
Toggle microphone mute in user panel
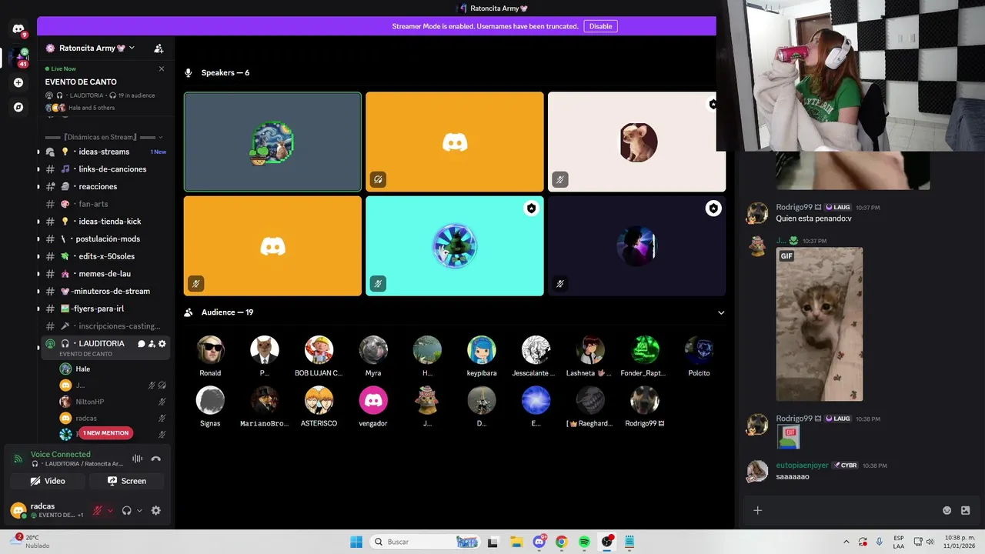point(98,510)
